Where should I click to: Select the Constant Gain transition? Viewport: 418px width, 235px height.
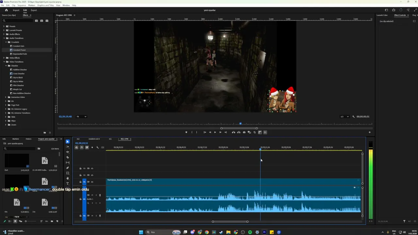pos(19,46)
